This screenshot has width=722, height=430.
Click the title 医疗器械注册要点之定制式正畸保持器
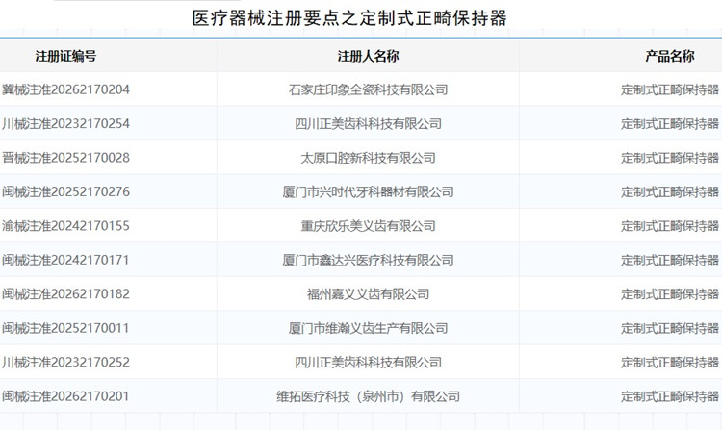349,18
